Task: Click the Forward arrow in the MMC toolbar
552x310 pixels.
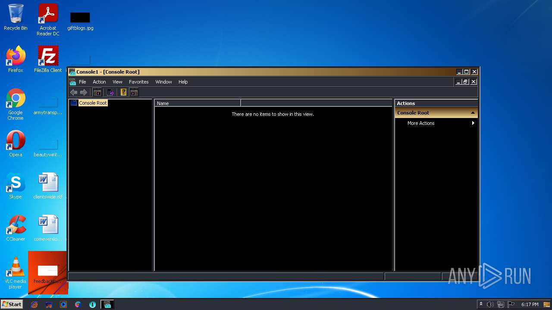Action: pyautogui.click(x=84, y=92)
